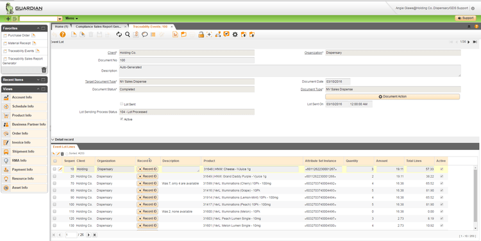This screenshot has width=481, height=241.
Task: Toggle Active checkbox in sequence 20 row
Action: point(441,176)
